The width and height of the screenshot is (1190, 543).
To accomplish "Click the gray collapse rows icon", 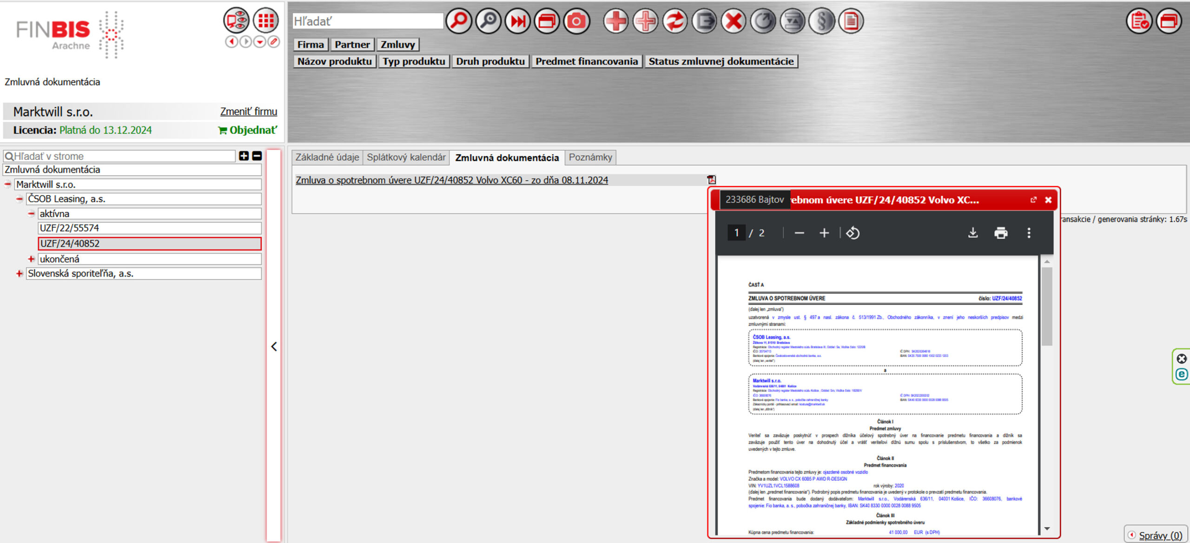I will pyautogui.click(x=793, y=21).
